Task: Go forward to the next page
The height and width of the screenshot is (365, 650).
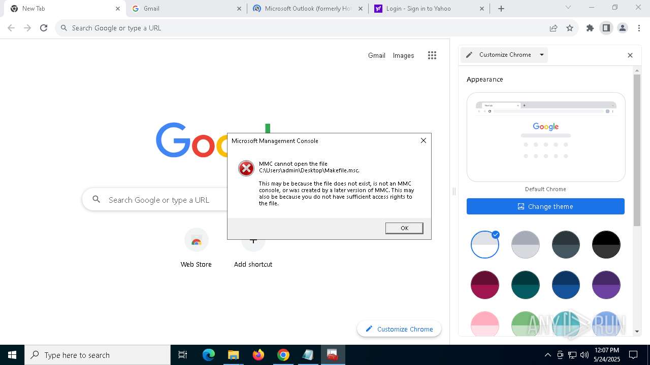Action: (x=27, y=28)
